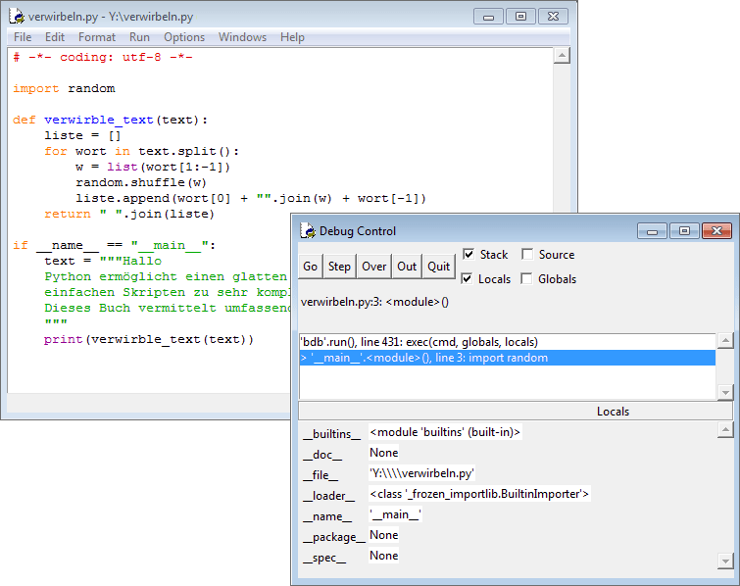The image size is (740, 586).
Task: Disable the Locals checkbox
Action: click(469, 279)
